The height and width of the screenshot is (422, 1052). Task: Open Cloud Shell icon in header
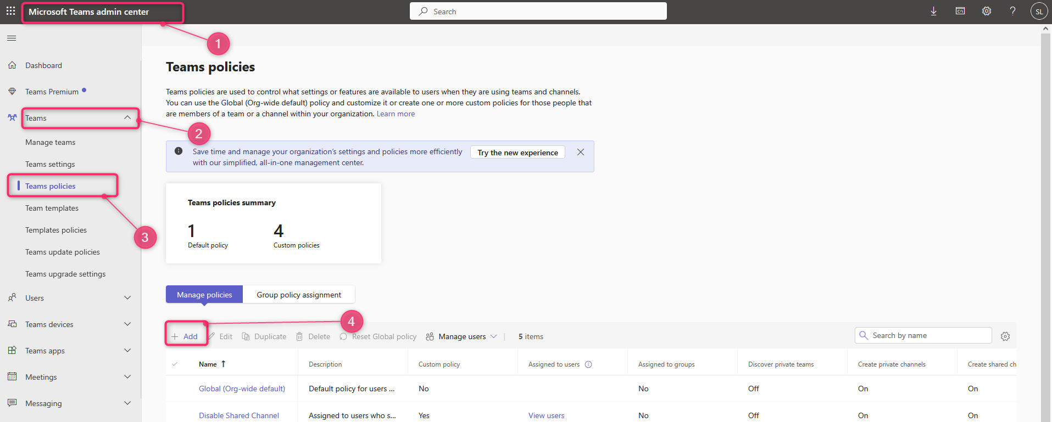coord(960,11)
